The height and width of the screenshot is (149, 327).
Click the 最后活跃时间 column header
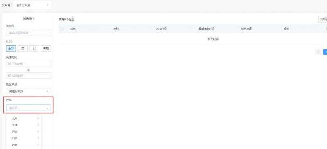(x=206, y=29)
